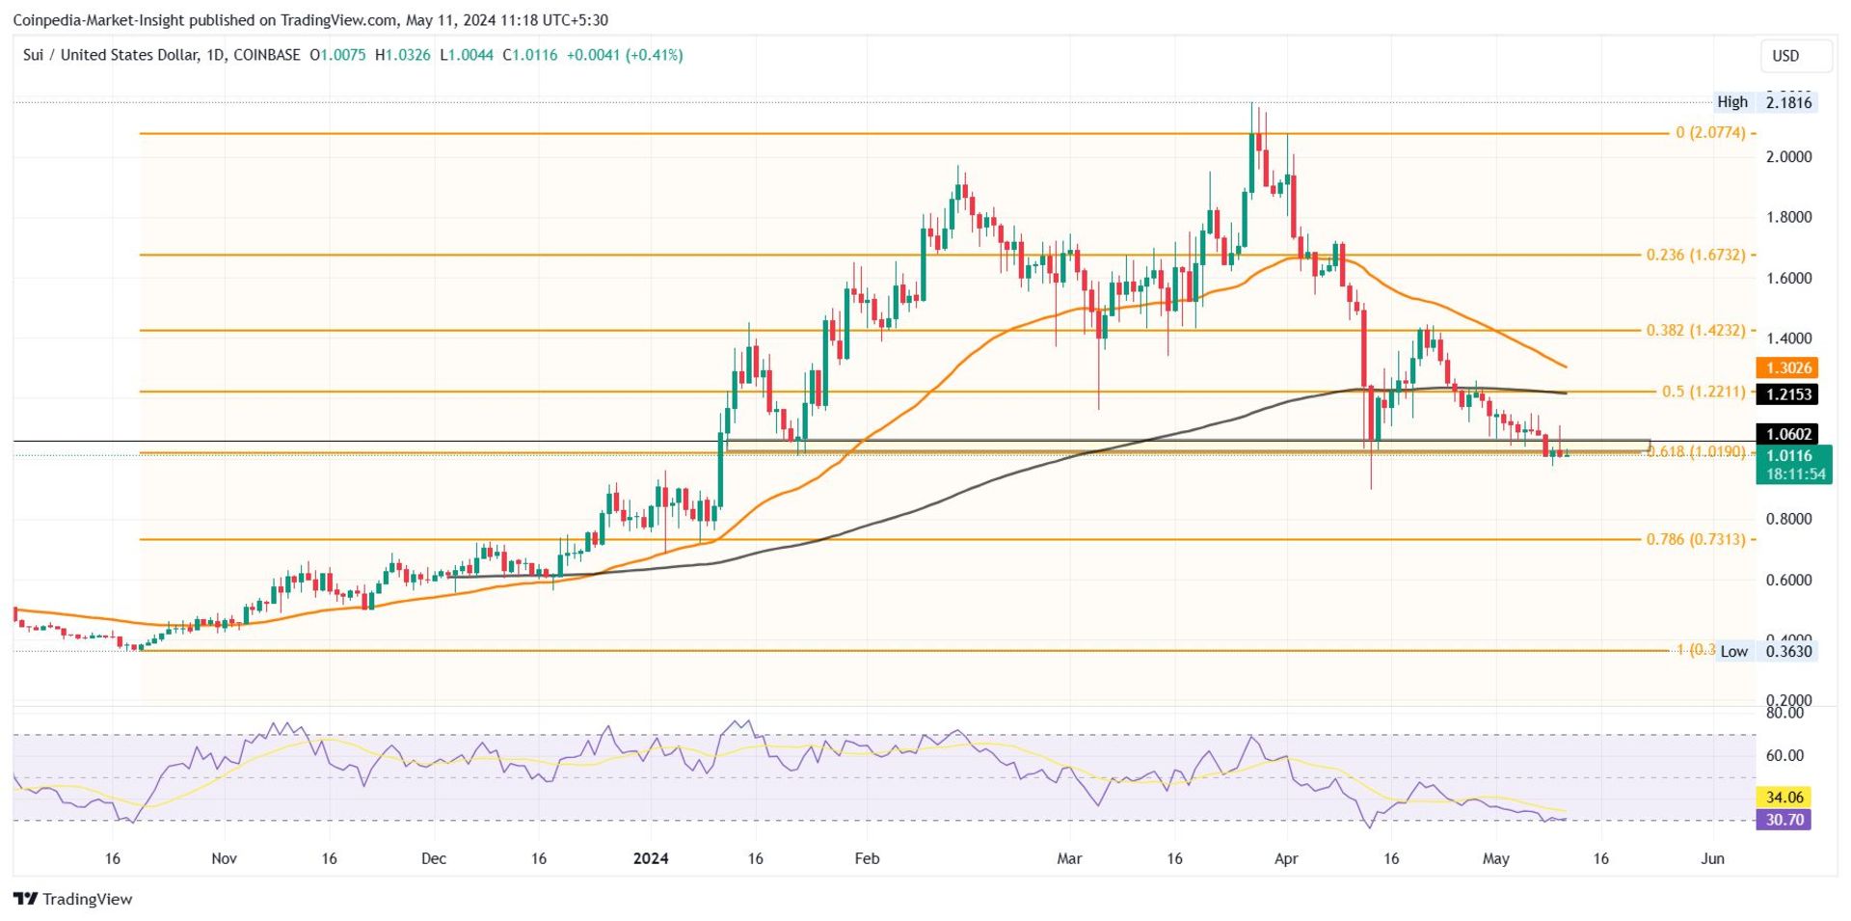Click the 2.0000 price scale value
The width and height of the screenshot is (1851, 921).
(1788, 157)
